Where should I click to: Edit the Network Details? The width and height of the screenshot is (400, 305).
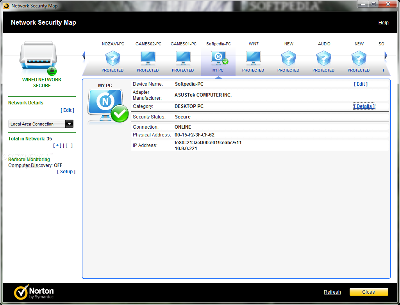click(x=67, y=110)
